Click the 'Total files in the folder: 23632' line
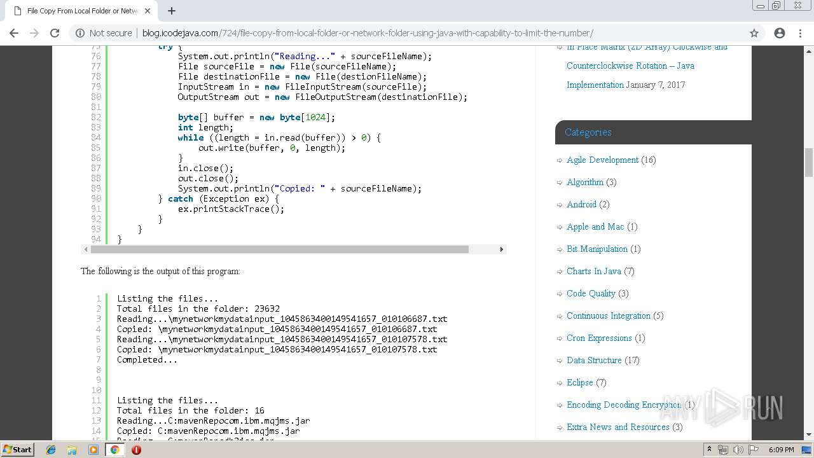Image resolution: width=814 pixels, height=458 pixels. pos(198,309)
